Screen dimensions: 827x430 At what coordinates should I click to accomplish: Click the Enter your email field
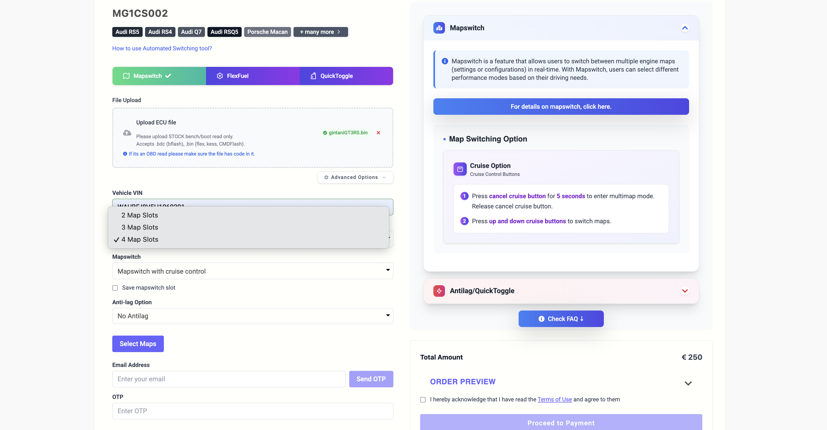[x=229, y=379]
